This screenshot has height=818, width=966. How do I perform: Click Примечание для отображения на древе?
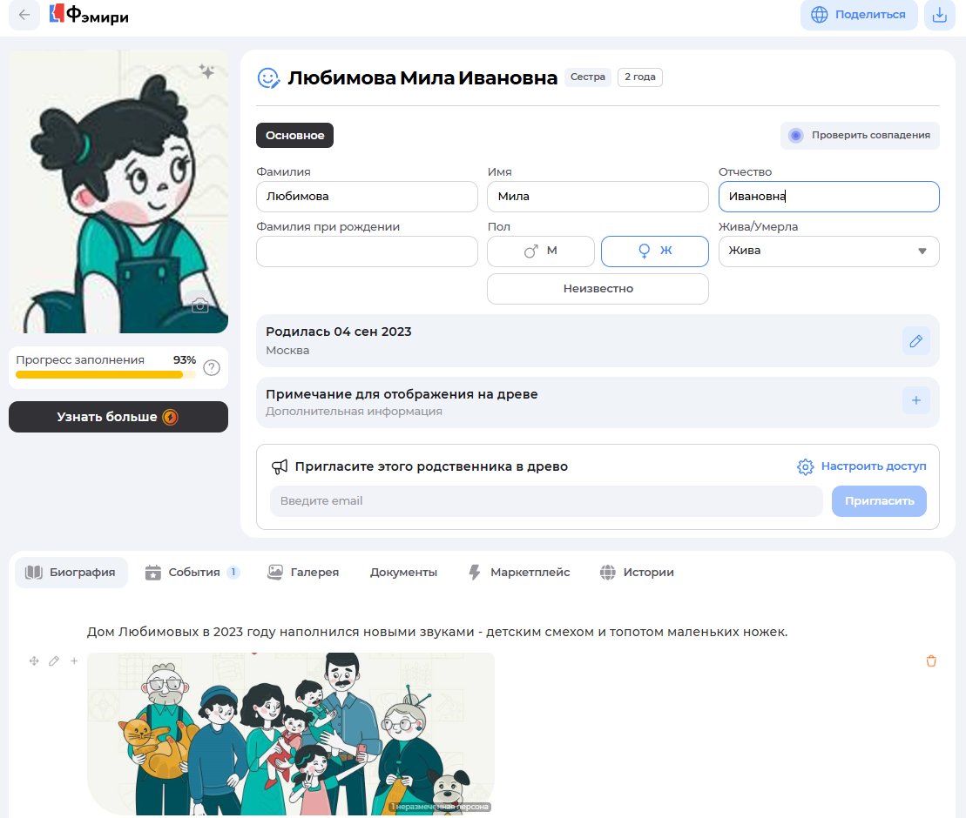(x=402, y=394)
